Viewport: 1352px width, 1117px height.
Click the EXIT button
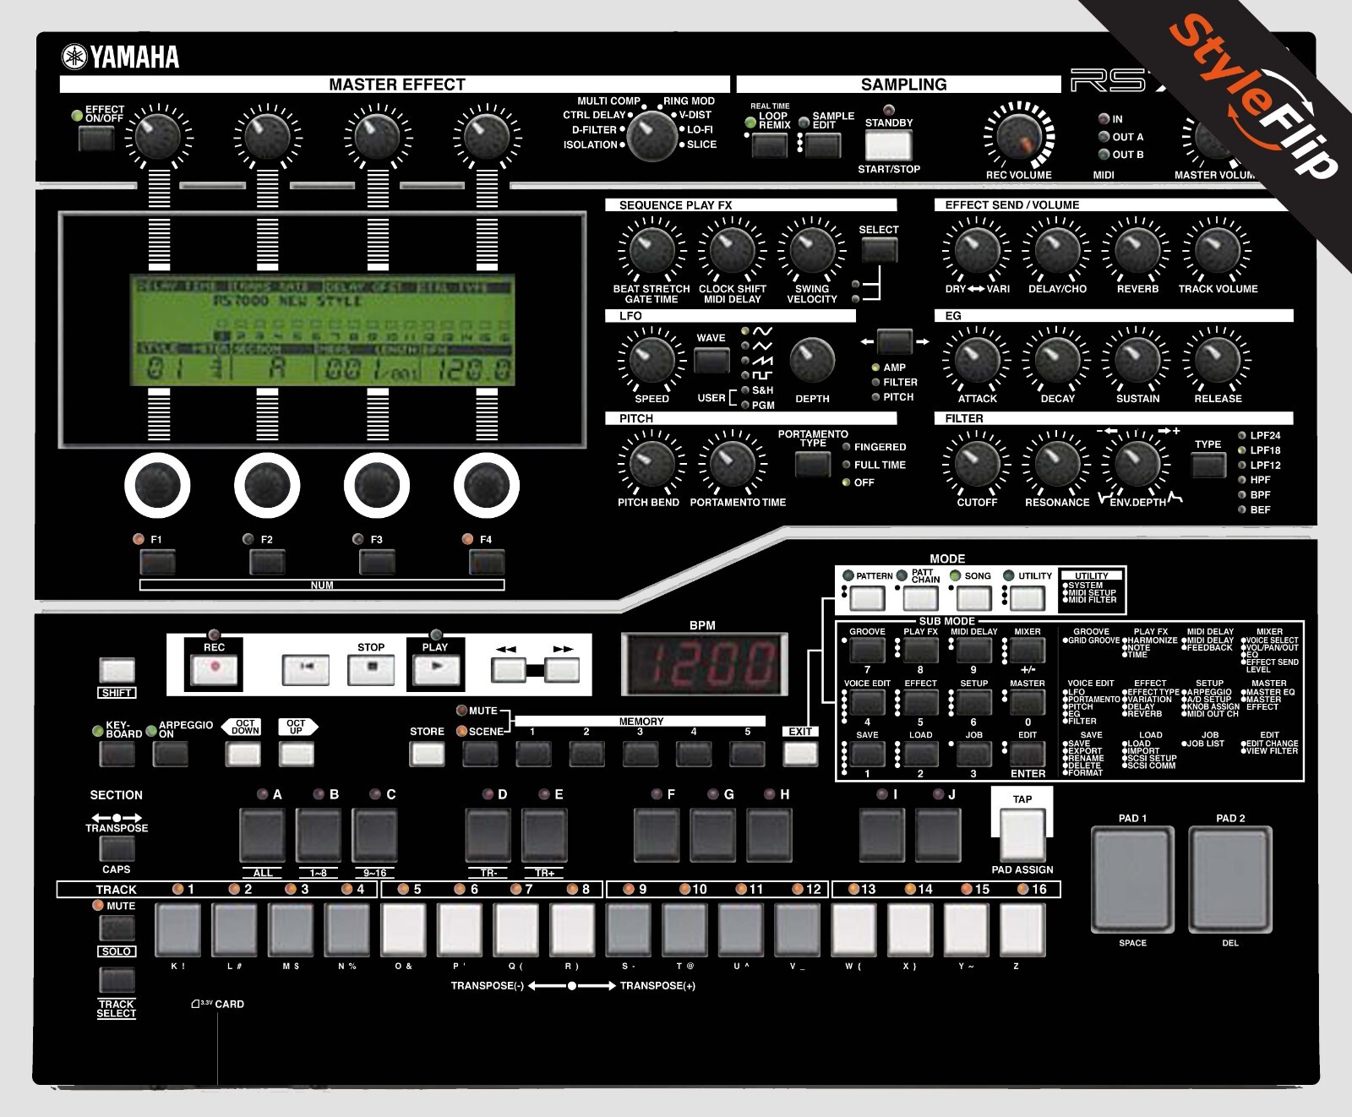coord(800,754)
